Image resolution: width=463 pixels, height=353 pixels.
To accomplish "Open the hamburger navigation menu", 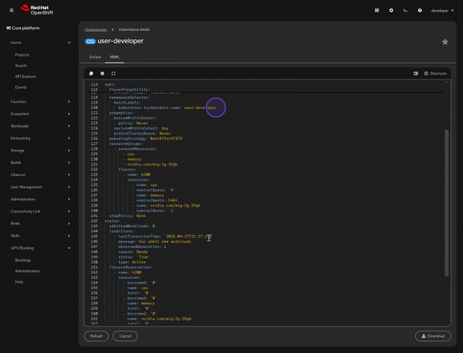I will point(12,10).
